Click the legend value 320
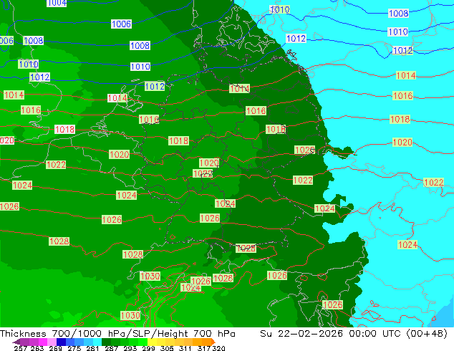Screen dimensions: 454x351 tap(218, 348)
